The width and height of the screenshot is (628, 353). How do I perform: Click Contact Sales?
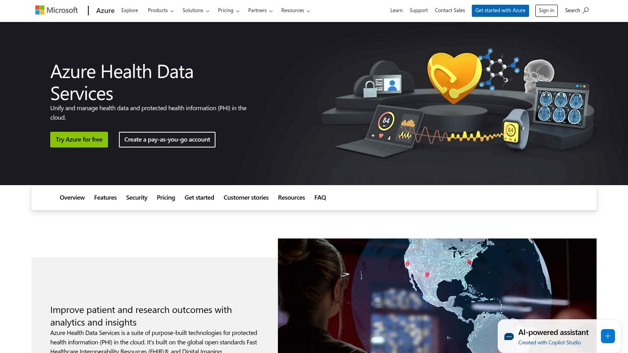(450, 11)
